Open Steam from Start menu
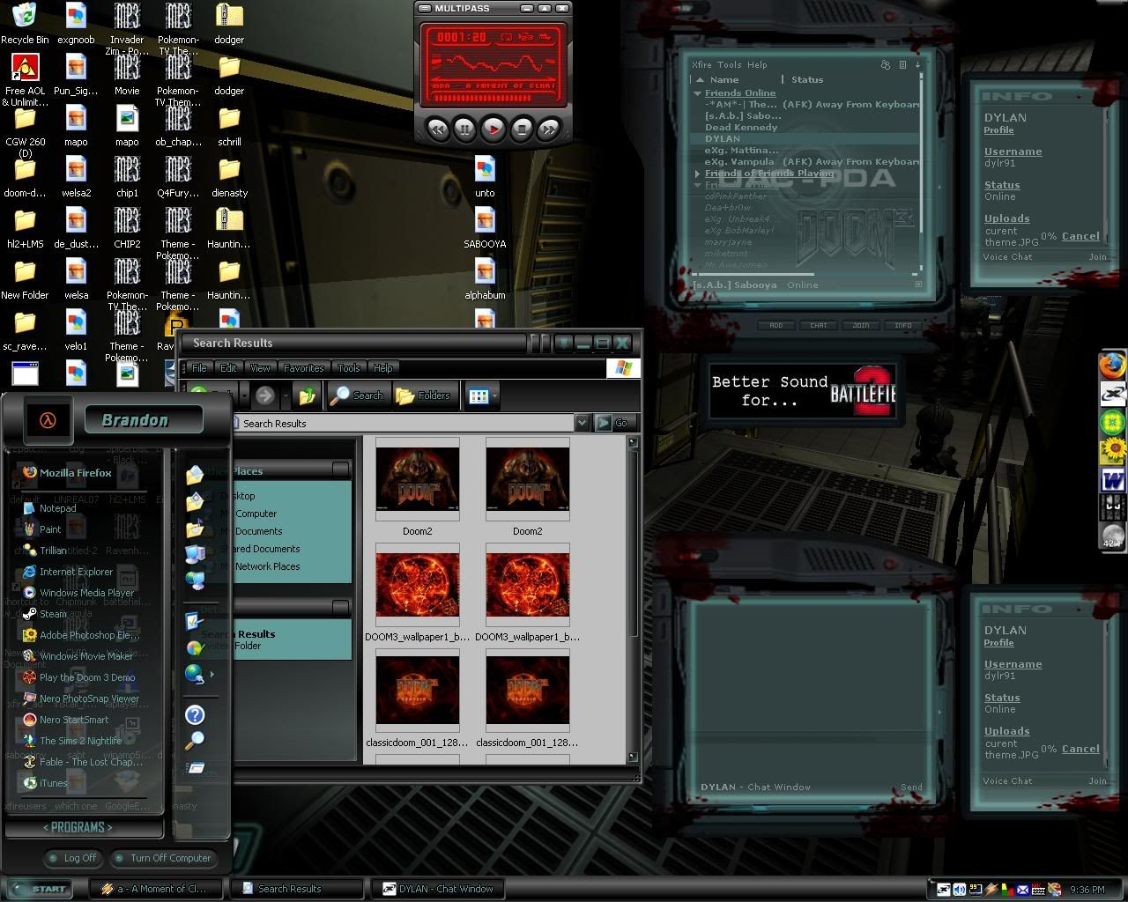1128x902 pixels. coord(45,614)
